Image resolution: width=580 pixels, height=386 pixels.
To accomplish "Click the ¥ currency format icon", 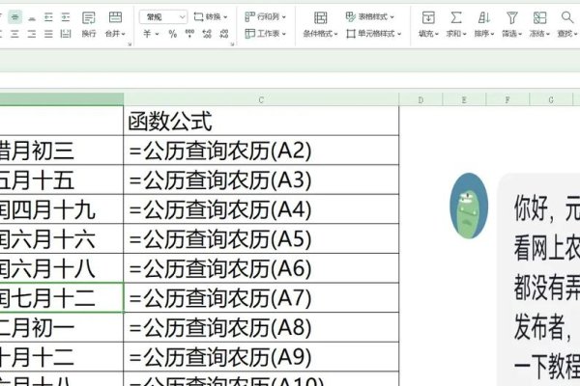I will pos(147,34).
